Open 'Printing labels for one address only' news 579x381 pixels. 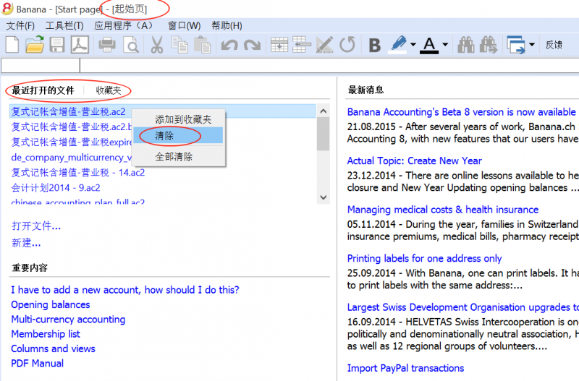click(424, 258)
